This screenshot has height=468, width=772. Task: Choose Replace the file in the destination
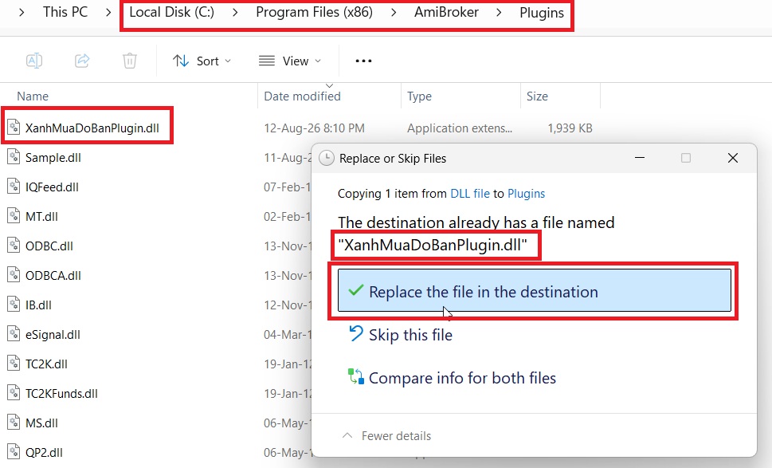click(535, 291)
